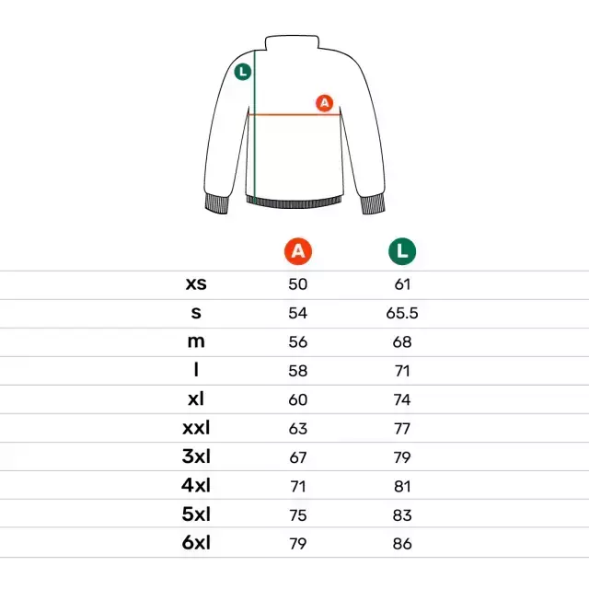Click the green L icon in table header

pos(402,251)
